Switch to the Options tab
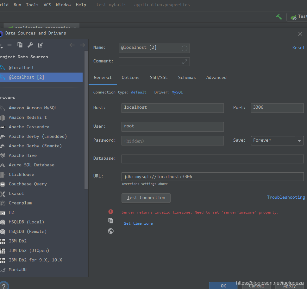The height and width of the screenshot is (289, 307). pyautogui.click(x=131, y=77)
